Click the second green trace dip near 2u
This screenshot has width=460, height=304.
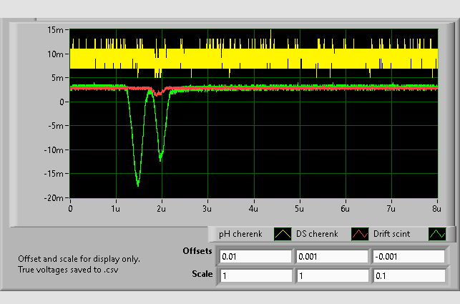(x=160, y=158)
